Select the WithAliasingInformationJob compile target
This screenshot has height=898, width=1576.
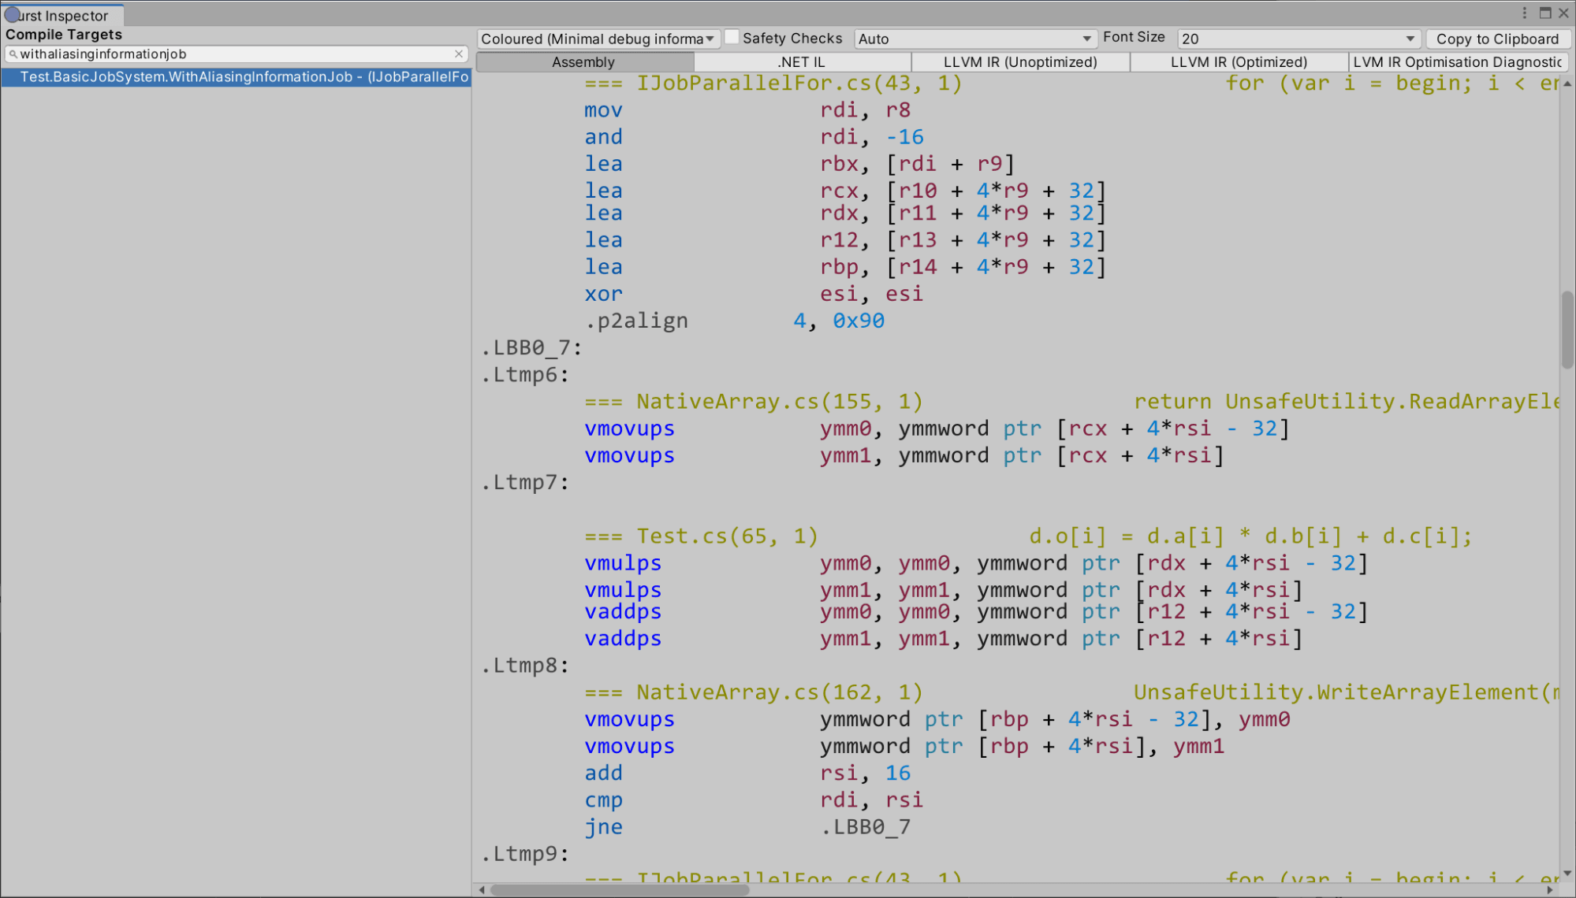pyautogui.click(x=236, y=76)
